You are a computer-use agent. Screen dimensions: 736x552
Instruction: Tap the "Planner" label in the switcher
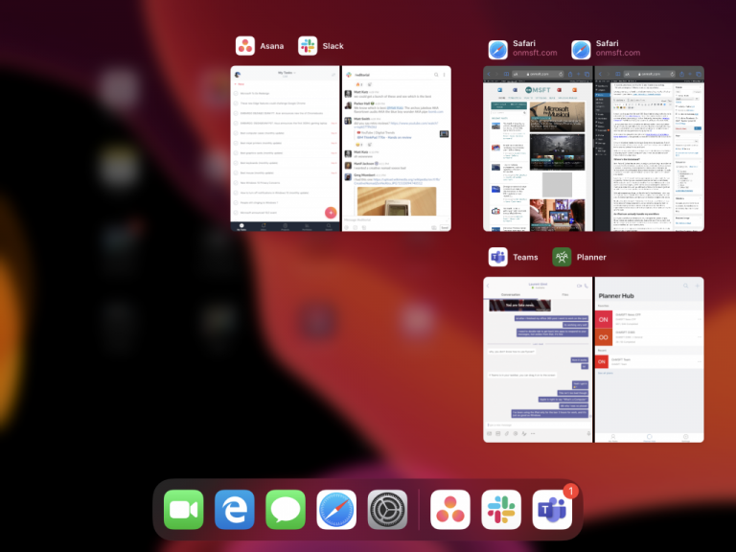pos(591,257)
